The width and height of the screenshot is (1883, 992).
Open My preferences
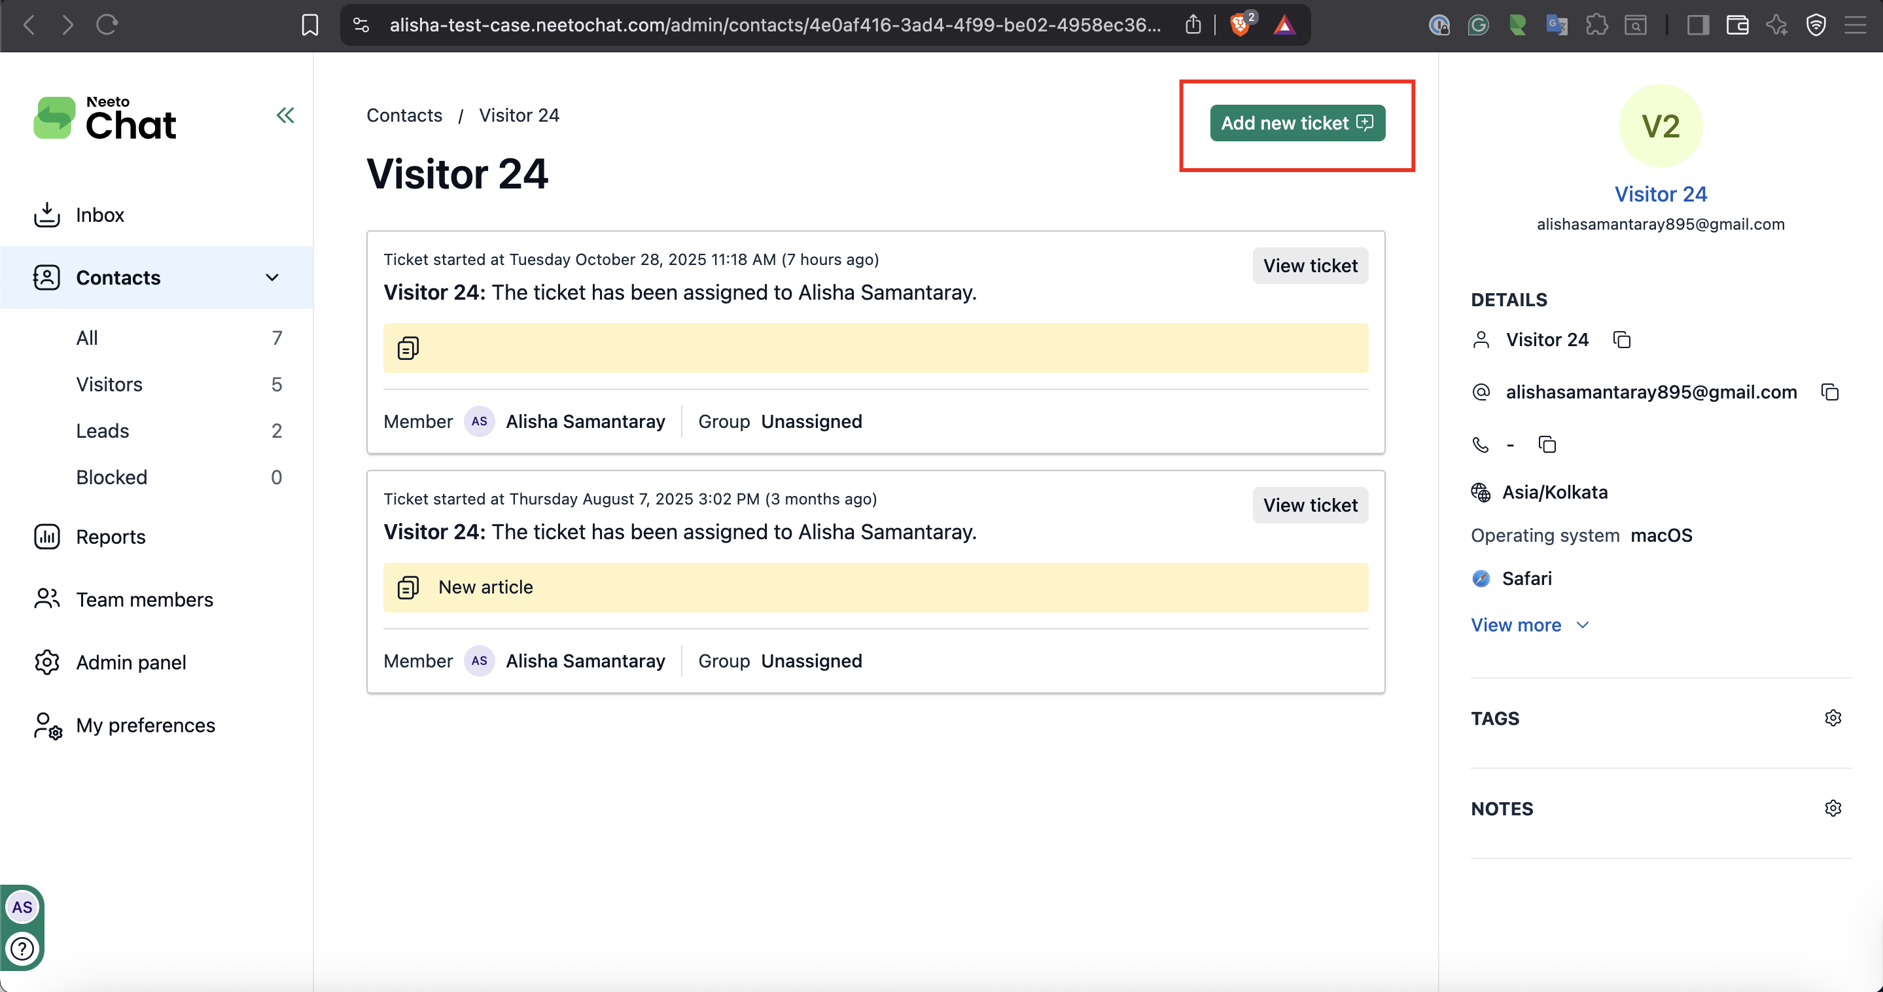coord(145,724)
